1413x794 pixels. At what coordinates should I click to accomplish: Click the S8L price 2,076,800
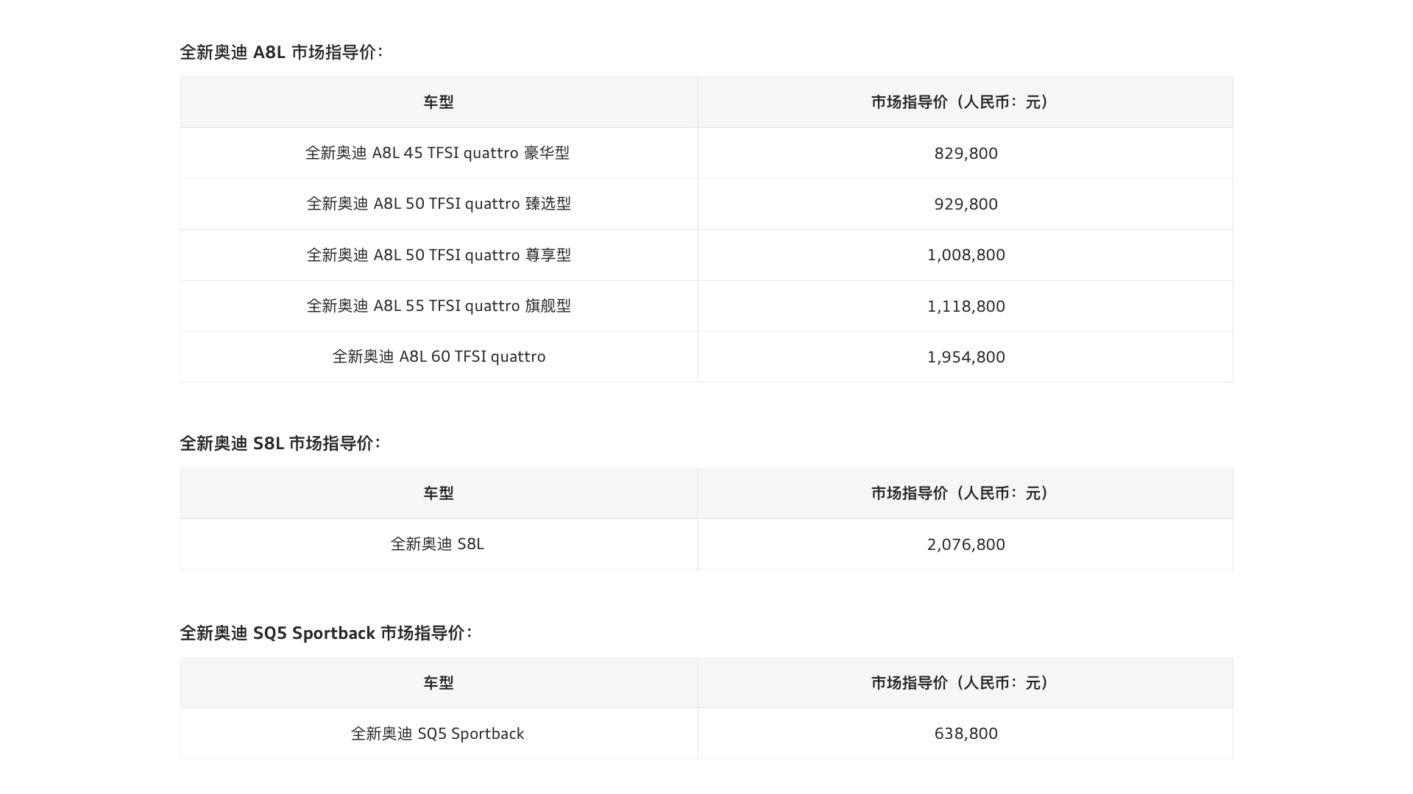pos(966,545)
